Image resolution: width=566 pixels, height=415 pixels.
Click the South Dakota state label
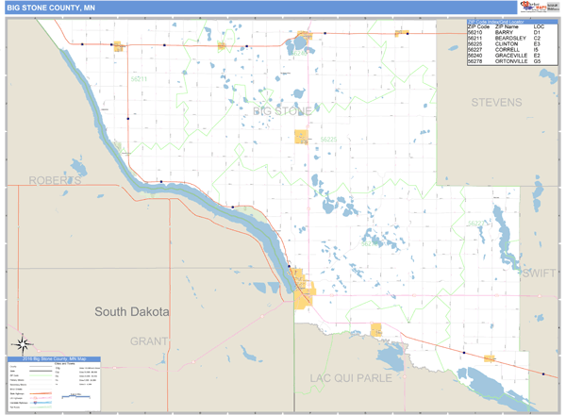tap(131, 311)
